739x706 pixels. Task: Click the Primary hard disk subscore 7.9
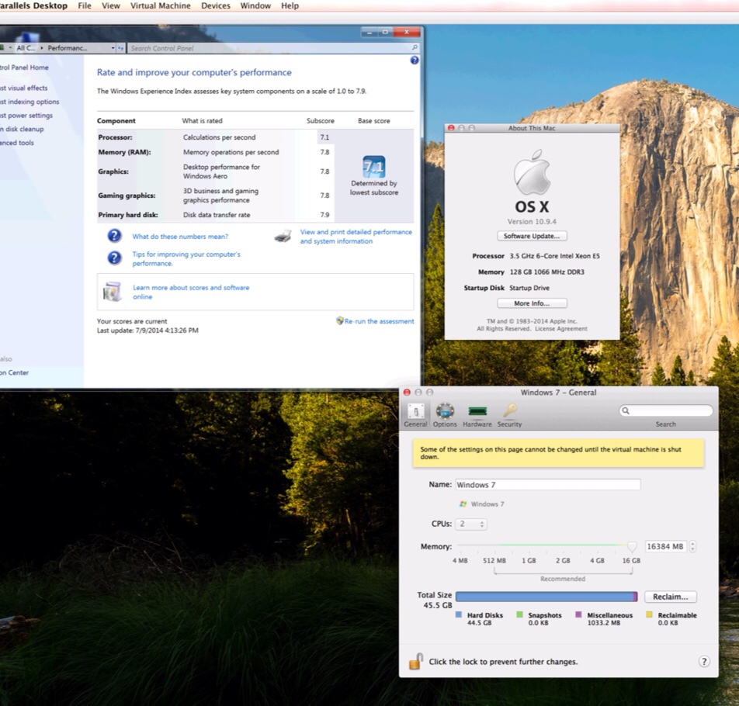pos(324,215)
